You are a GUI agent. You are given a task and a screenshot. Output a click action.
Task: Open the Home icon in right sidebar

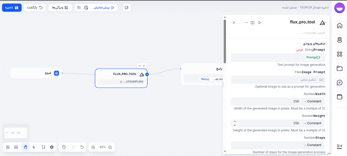click(x=340, y=26)
